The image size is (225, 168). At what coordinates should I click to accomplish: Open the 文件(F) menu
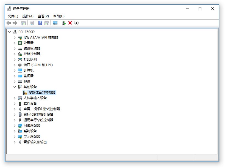(x=13, y=16)
